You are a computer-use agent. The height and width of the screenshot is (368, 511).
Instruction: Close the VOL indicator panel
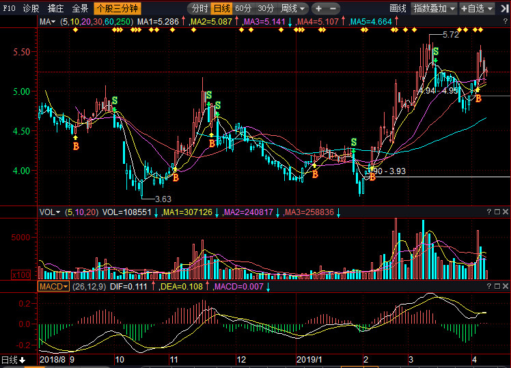click(x=506, y=212)
